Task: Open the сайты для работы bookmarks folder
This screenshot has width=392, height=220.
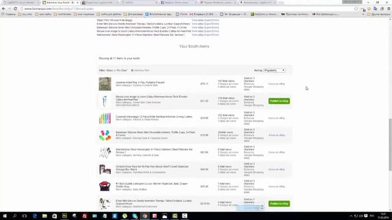Action: (x=109, y=14)
